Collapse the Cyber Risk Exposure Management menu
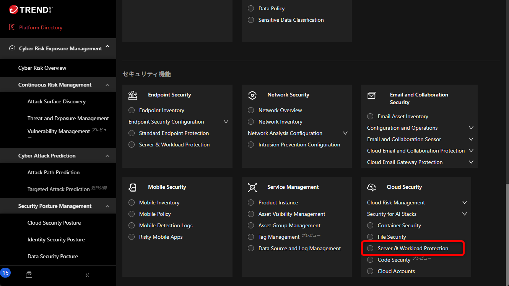This screenshot has height=286, width=509. coord(107,47)
